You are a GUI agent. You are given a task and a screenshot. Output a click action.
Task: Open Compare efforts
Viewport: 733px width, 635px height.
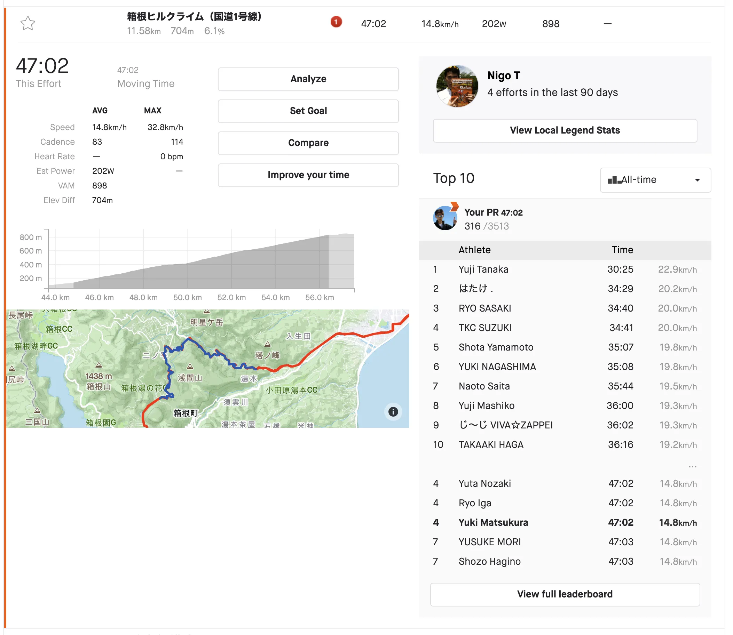click(308, 143)
